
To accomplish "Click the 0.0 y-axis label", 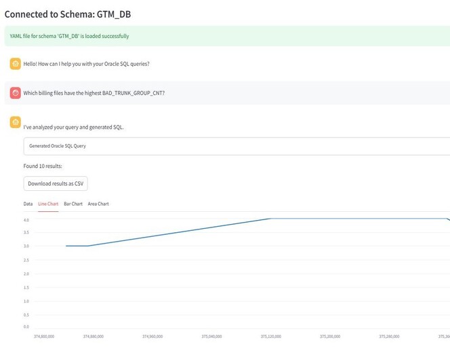I will tap(26, 326).
